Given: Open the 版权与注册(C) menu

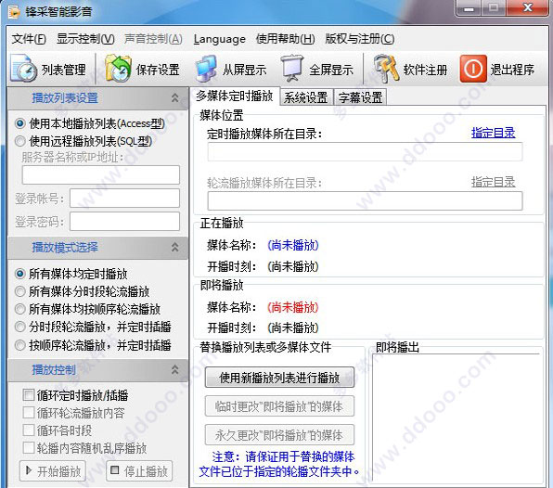Looking at the screenshot, I should pos(360,39).
